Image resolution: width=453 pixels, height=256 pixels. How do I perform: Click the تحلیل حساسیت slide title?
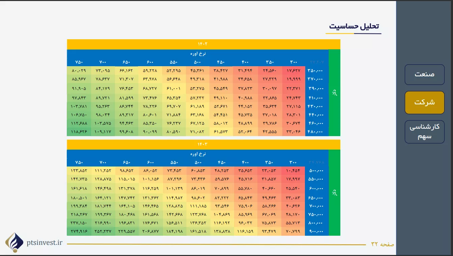point(354,26)
